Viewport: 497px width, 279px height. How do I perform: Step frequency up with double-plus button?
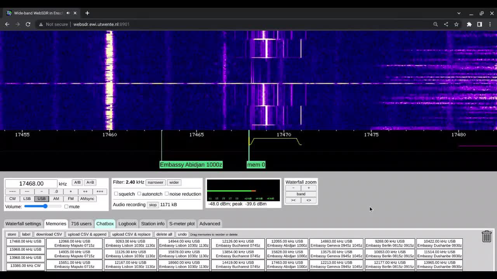(85, 191)
